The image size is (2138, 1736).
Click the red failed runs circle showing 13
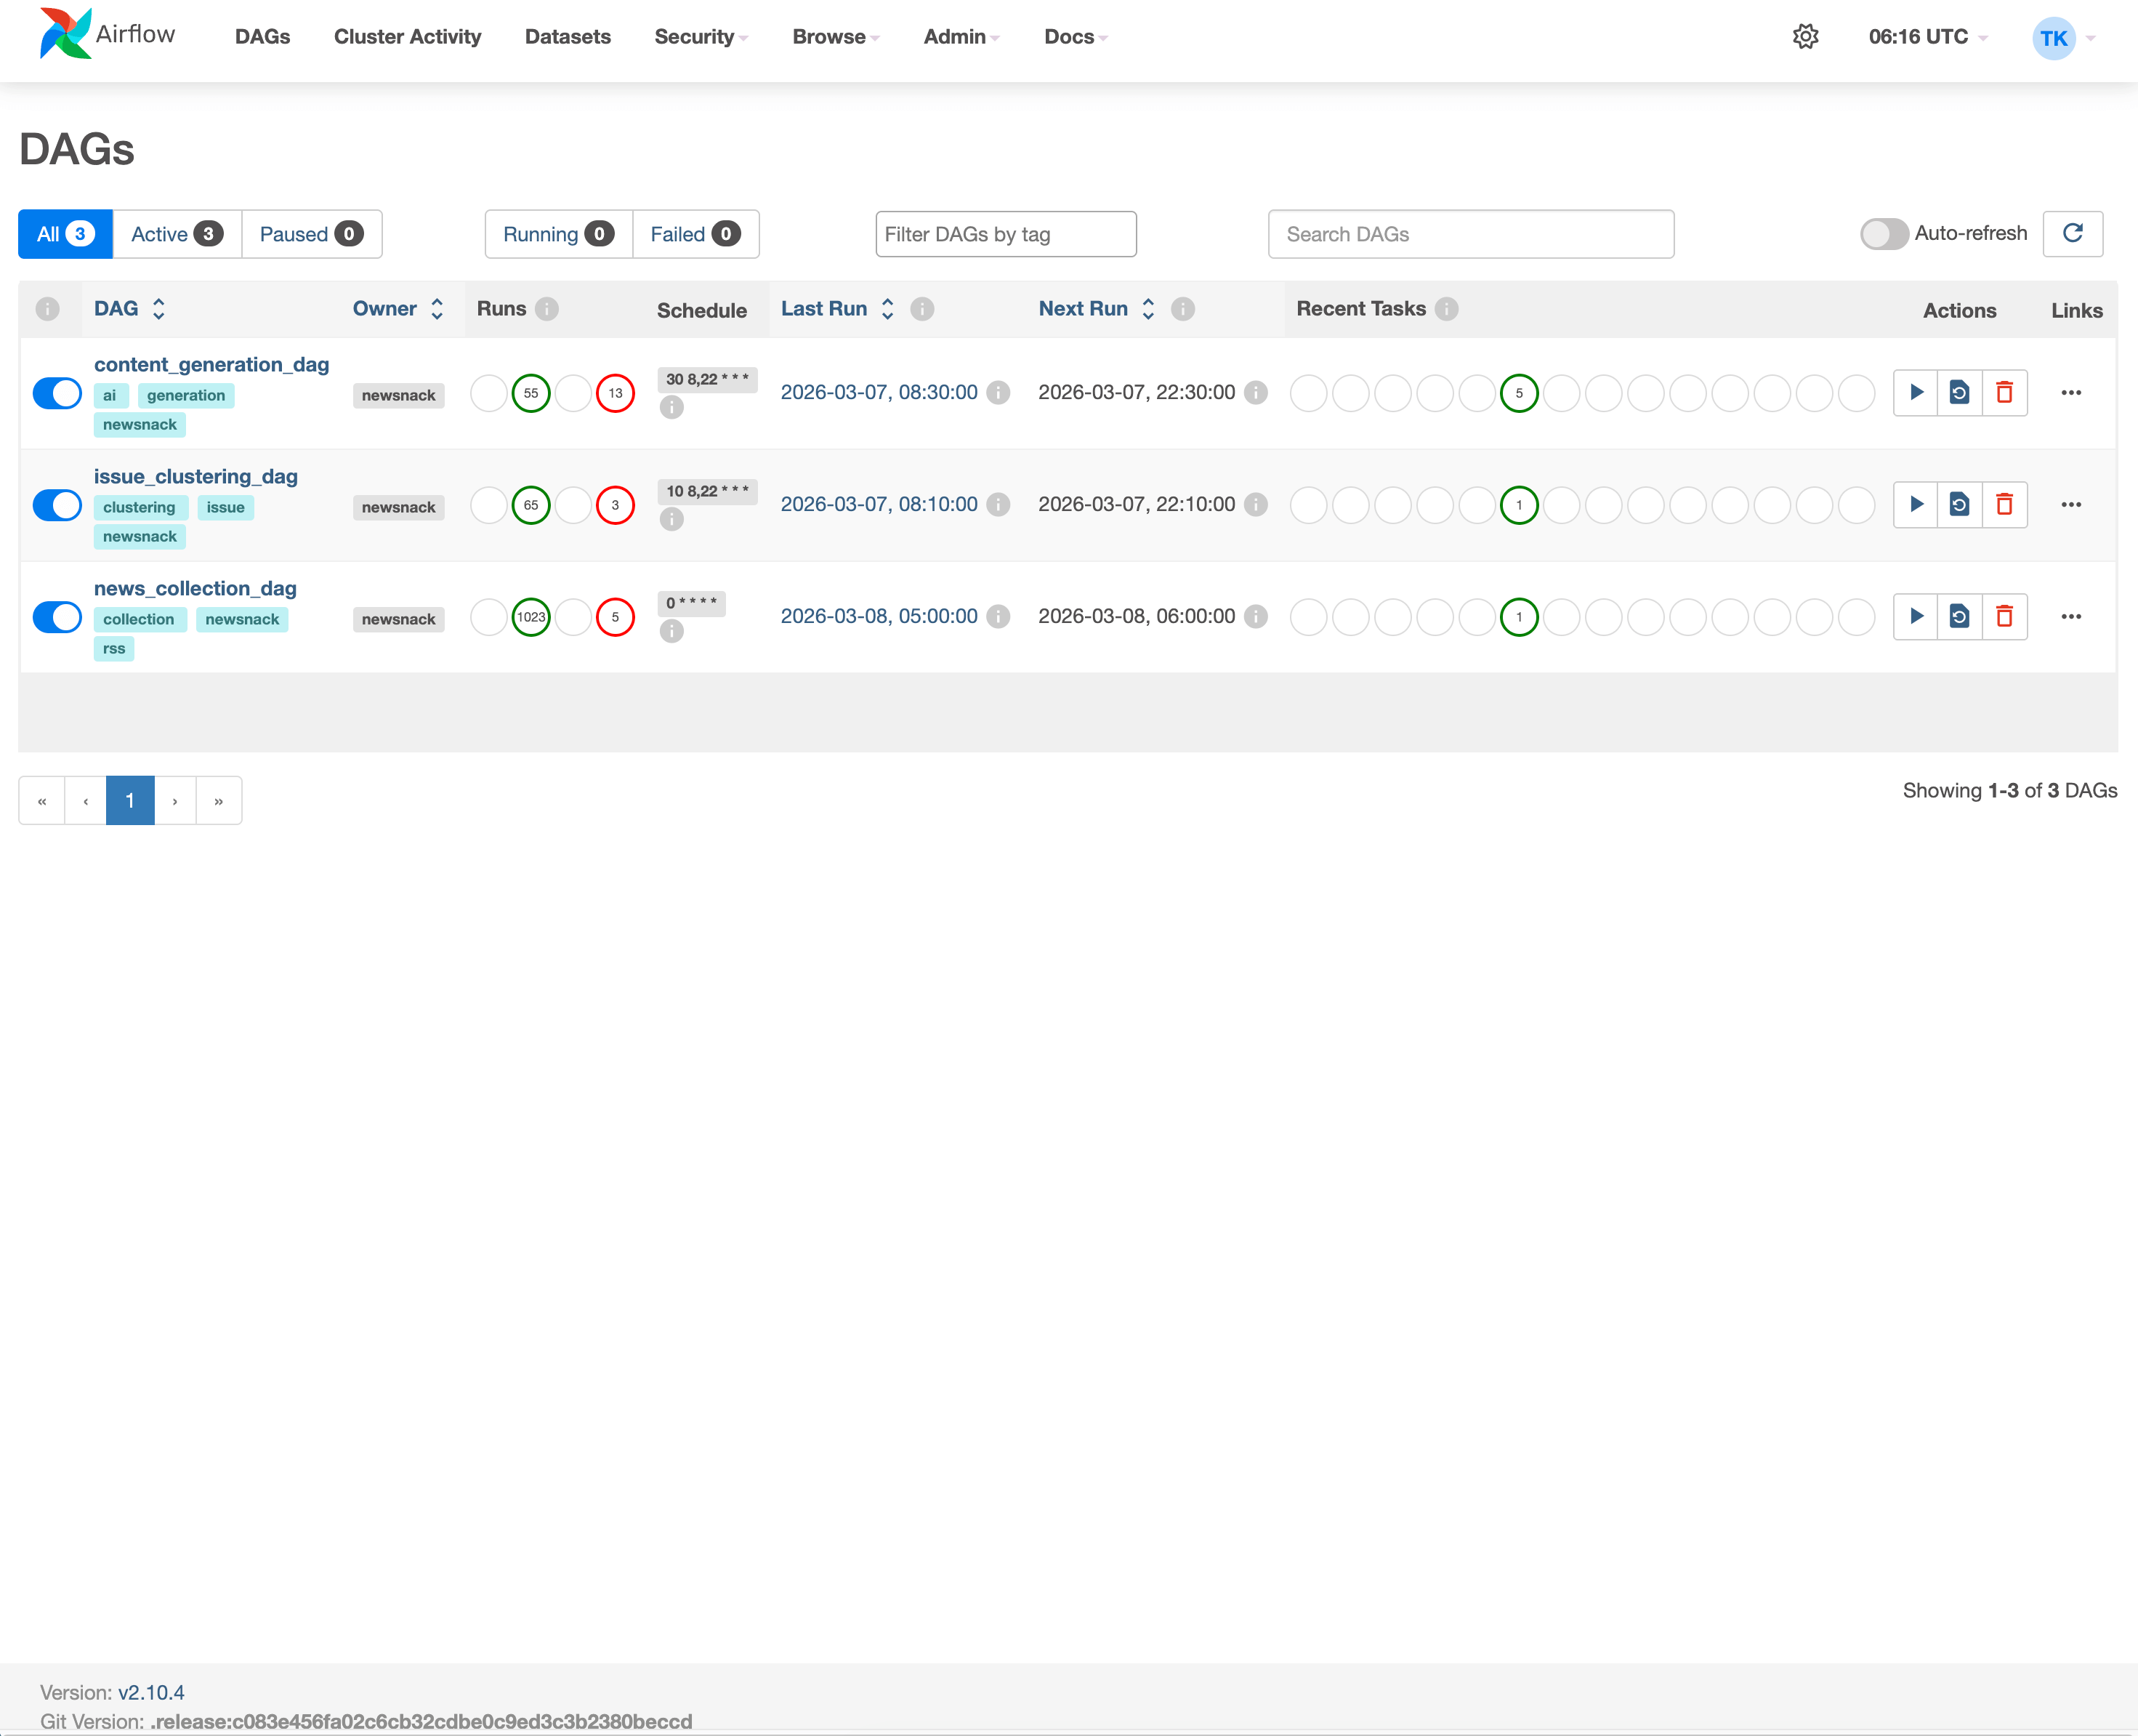point(615,393)
